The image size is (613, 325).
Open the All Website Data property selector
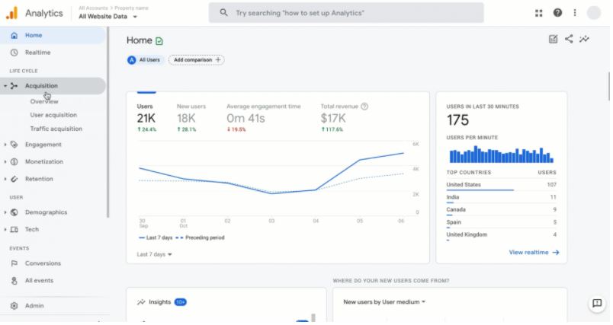click(x=108, y=16)
